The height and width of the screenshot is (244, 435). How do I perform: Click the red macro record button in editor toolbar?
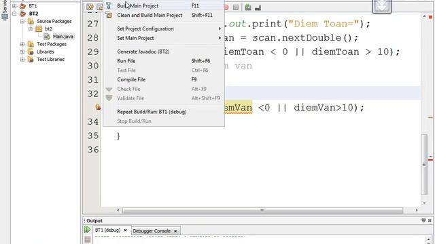226,7
